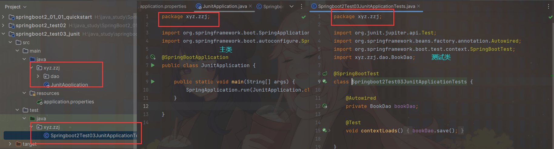Screen dimensions: 554x149
Task: Collapse the test folder
Action: 17,110
